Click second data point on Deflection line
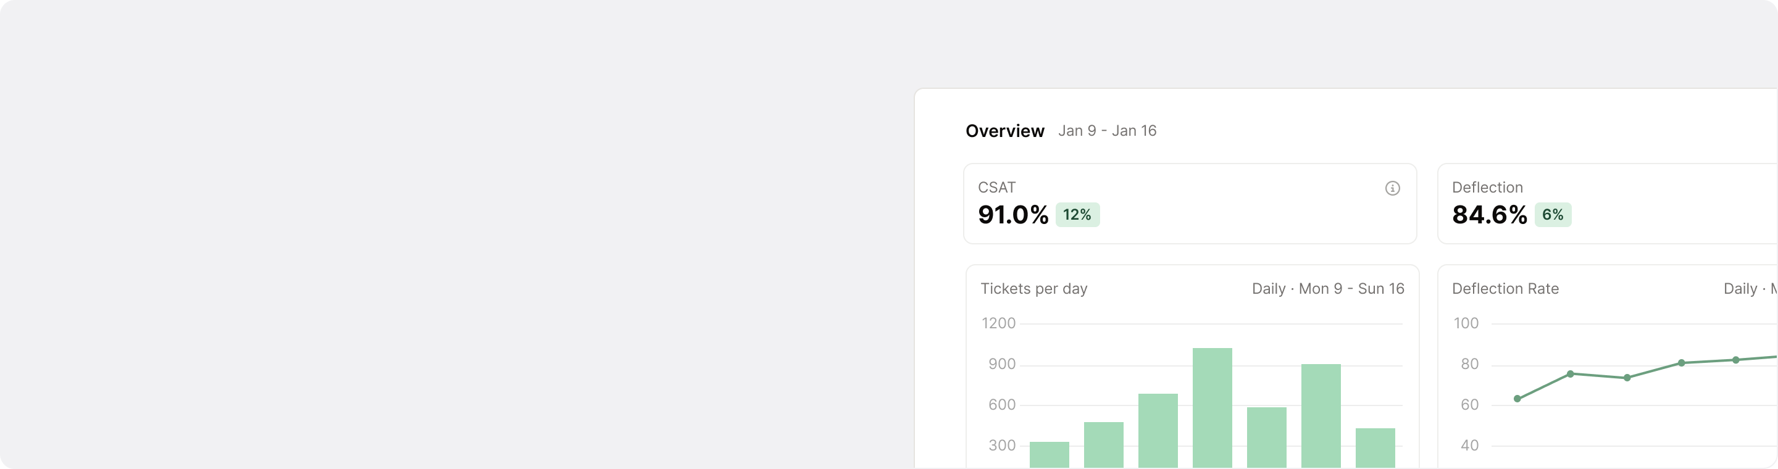The height and width of the screenshot is (469, 1778). (x=1570, y=374)
